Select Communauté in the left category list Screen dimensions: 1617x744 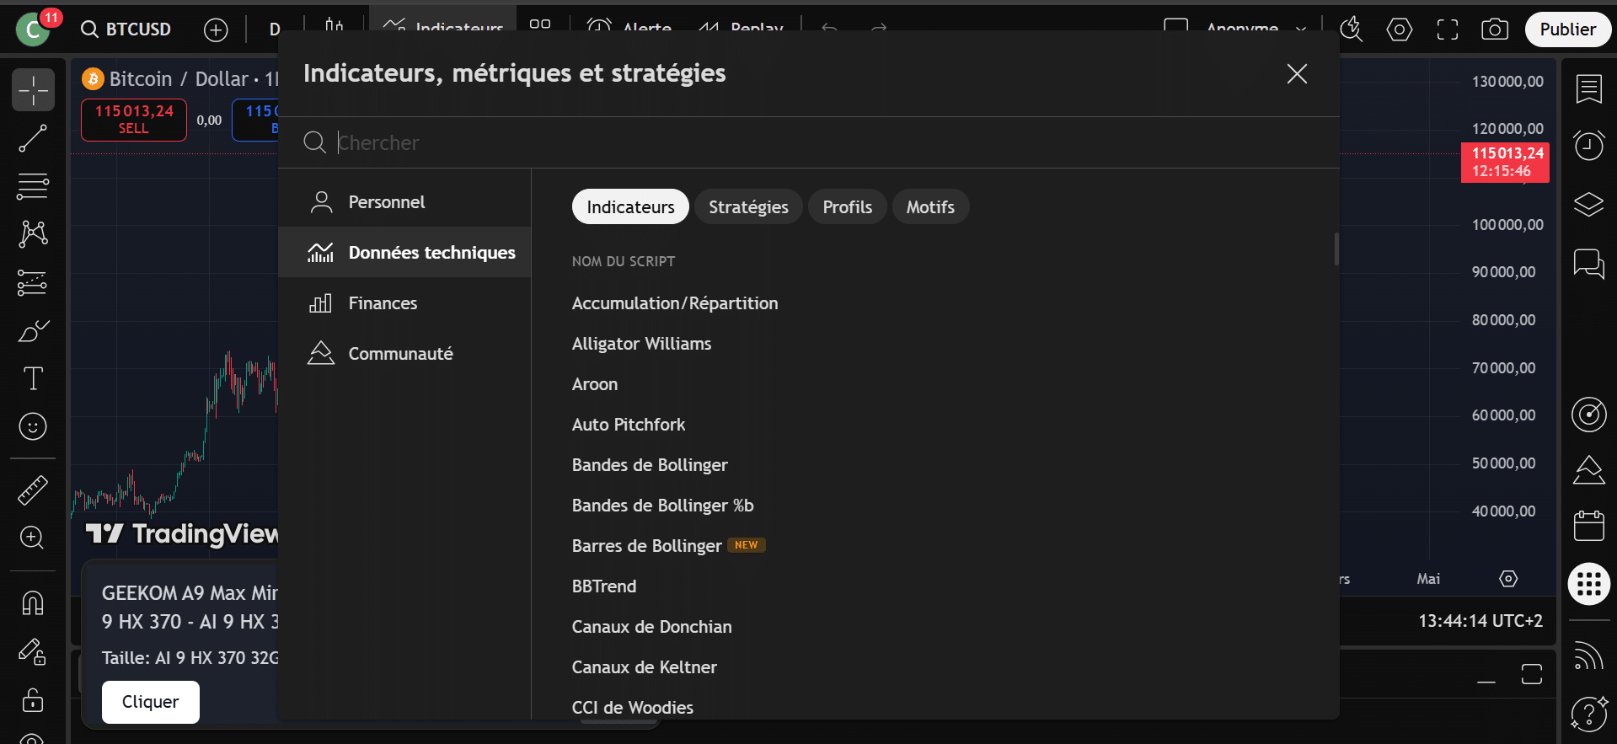400,354
